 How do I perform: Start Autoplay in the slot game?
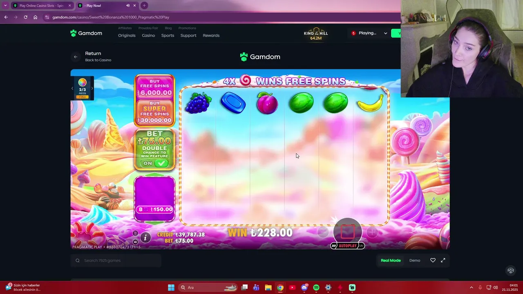(347, 246)
